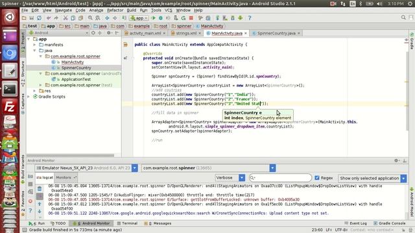Expand the res folder node
415x233 pixels.
pyautogui.click(x=34, y=91)
